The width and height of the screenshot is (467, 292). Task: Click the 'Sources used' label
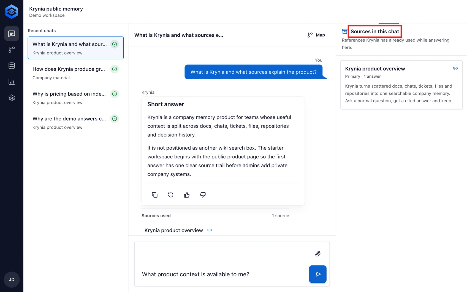156,216
